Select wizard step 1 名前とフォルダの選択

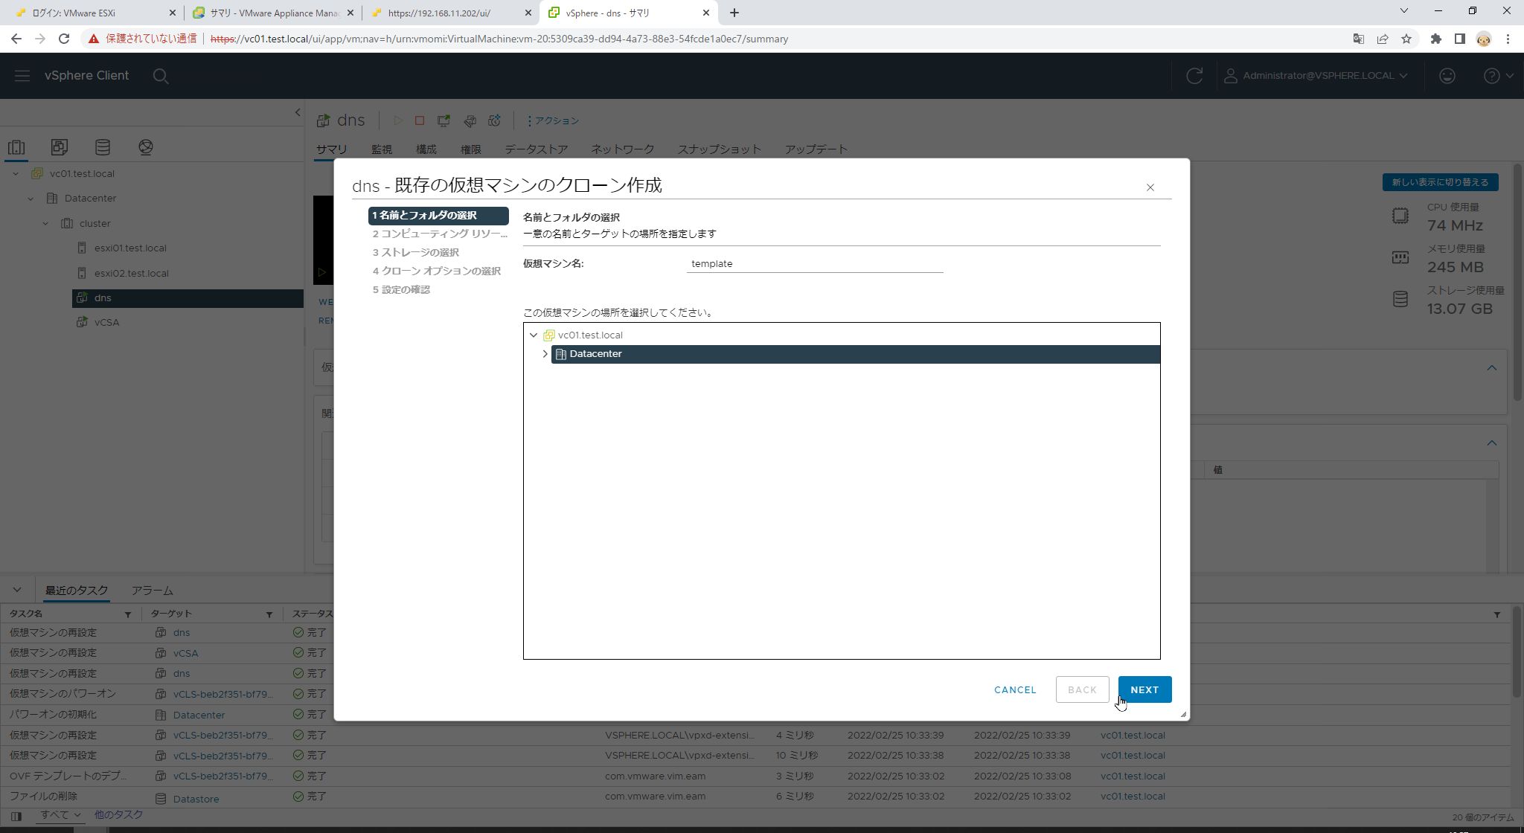pos(438,216)
